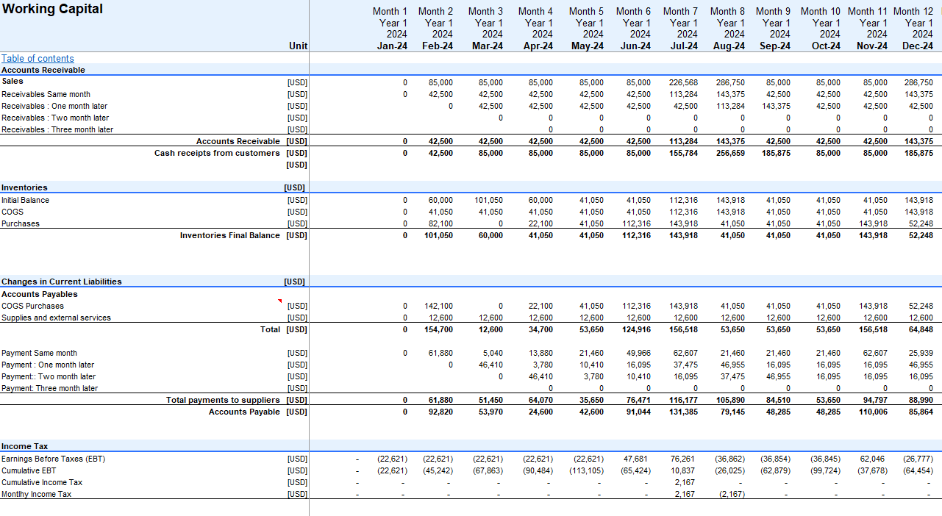Click the red comment indicator beside COGS Purchases
942x516 pixels.
click(280, 301)
